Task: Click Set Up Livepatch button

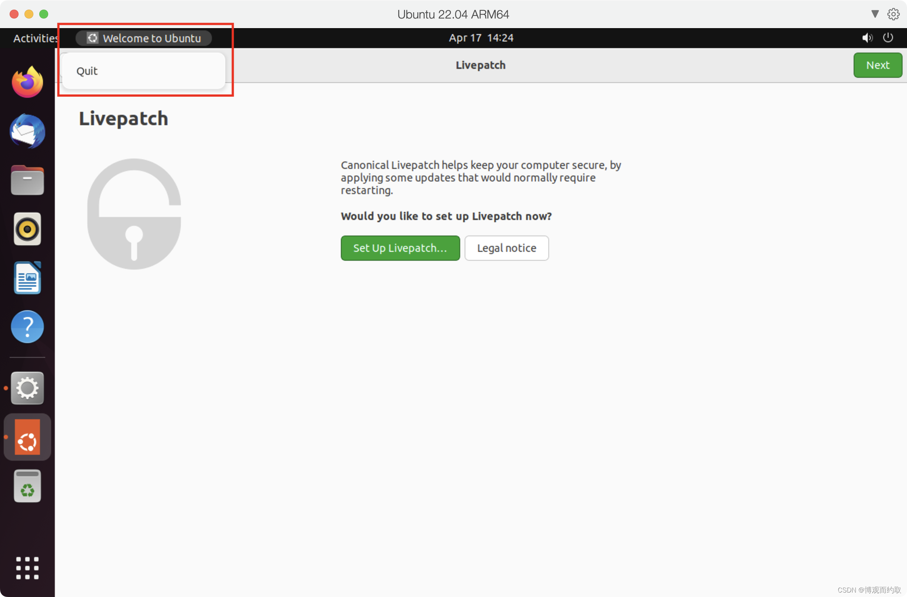Action: pos(400,248)
